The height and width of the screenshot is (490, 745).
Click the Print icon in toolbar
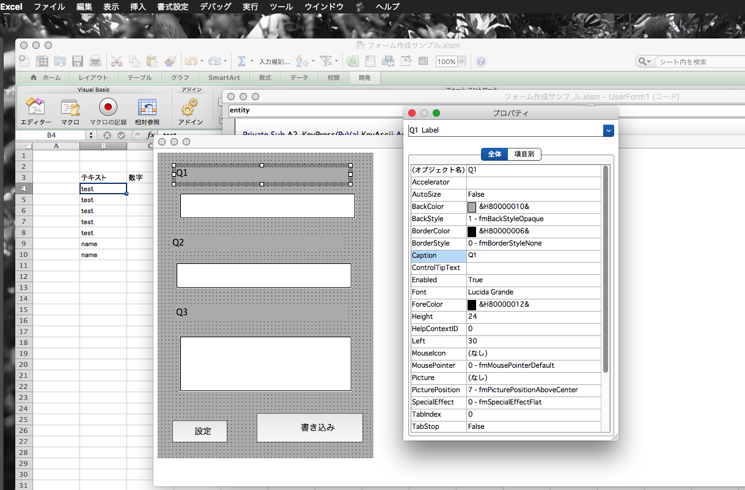[95, 61]
